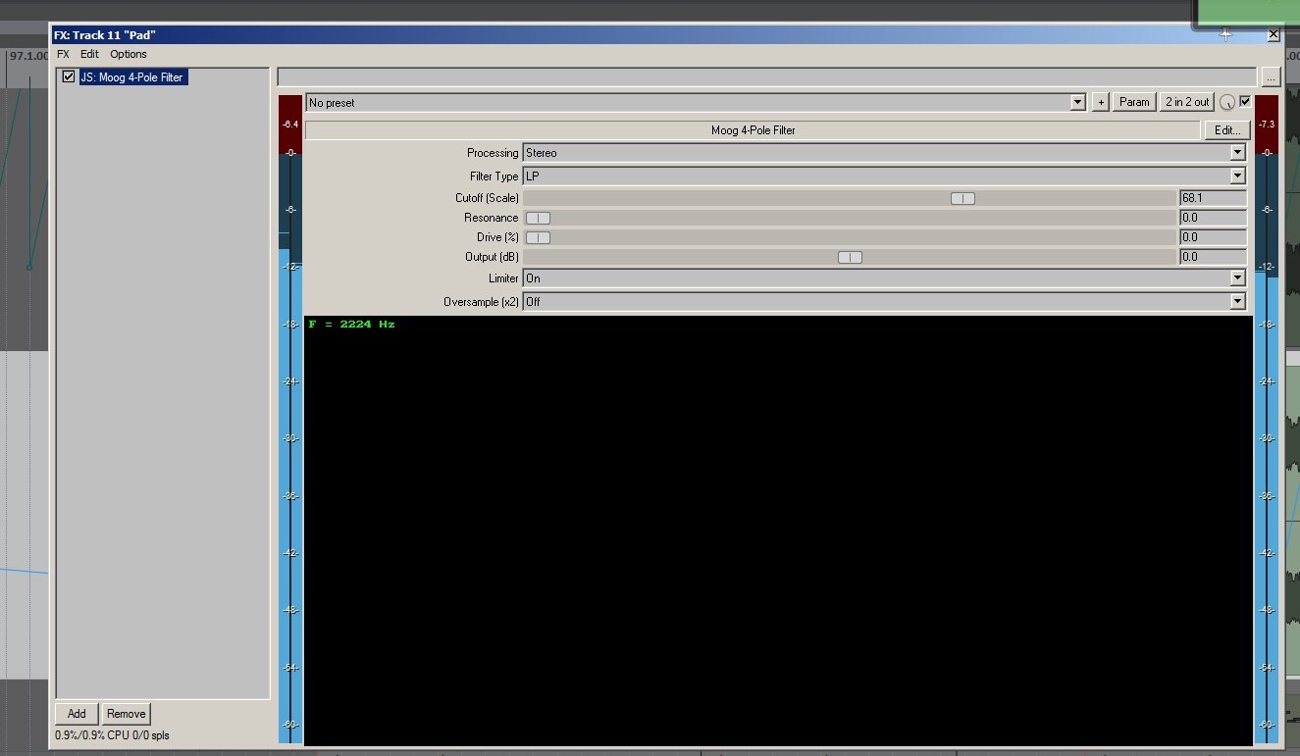Adjust the wet/dry mix knob

(1227, 102)
